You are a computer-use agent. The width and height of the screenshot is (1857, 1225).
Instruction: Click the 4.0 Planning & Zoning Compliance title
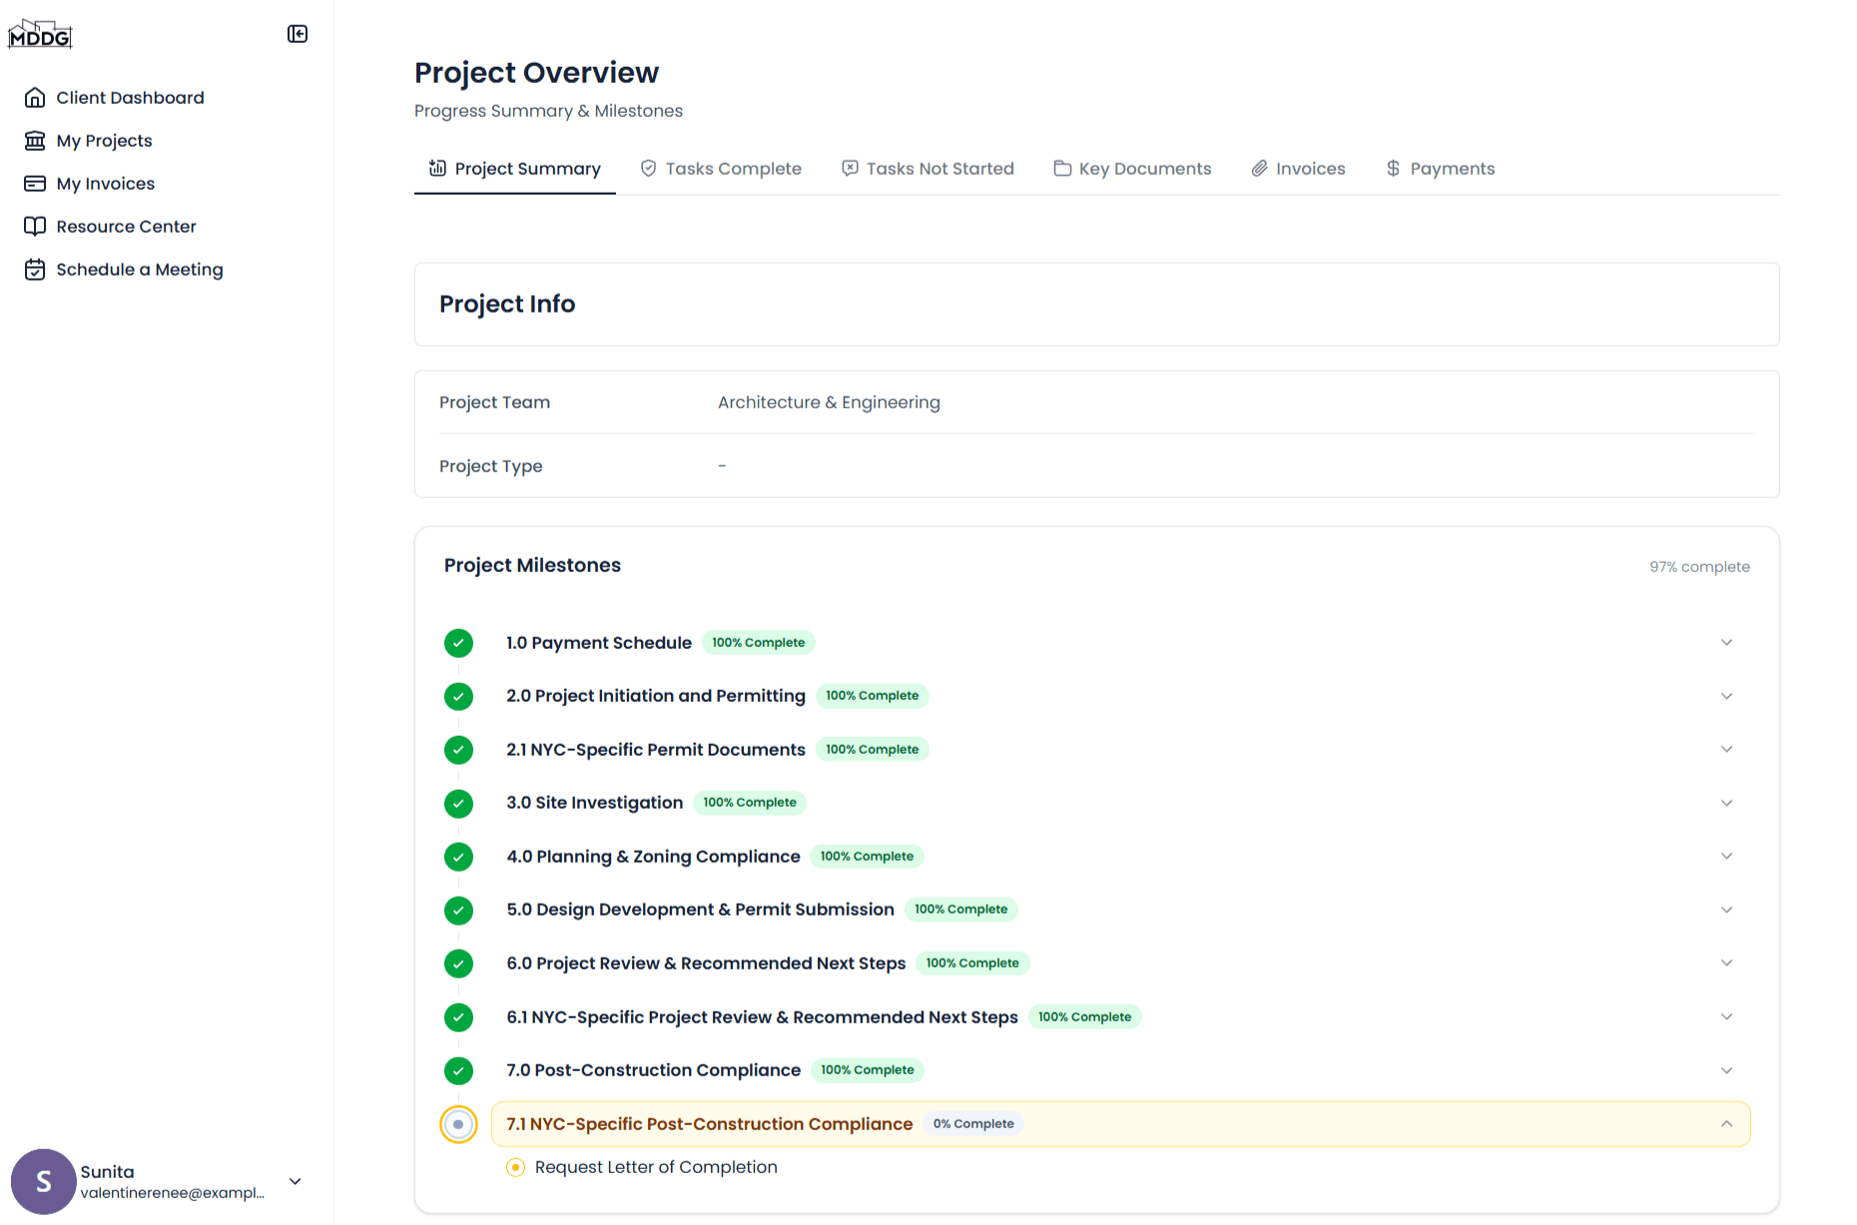coord(653,857)
